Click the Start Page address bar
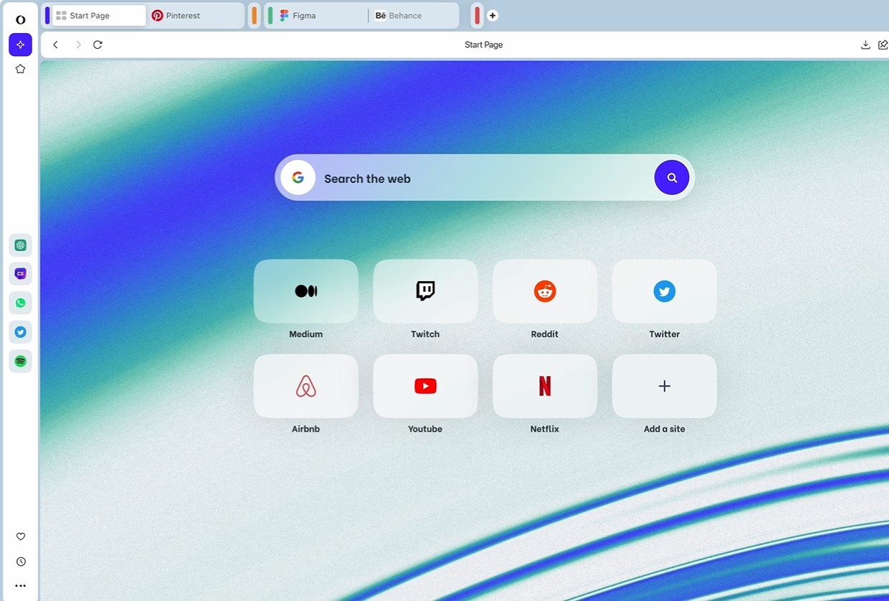The image size is (889, 601). (x=484, y=44)
